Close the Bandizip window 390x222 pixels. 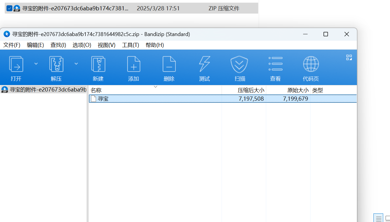347,34
